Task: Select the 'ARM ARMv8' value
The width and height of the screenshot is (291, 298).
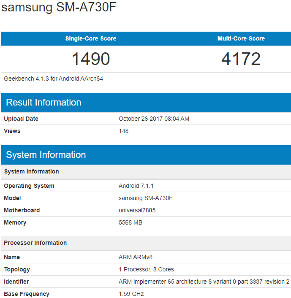Action: tap(136, 257)
